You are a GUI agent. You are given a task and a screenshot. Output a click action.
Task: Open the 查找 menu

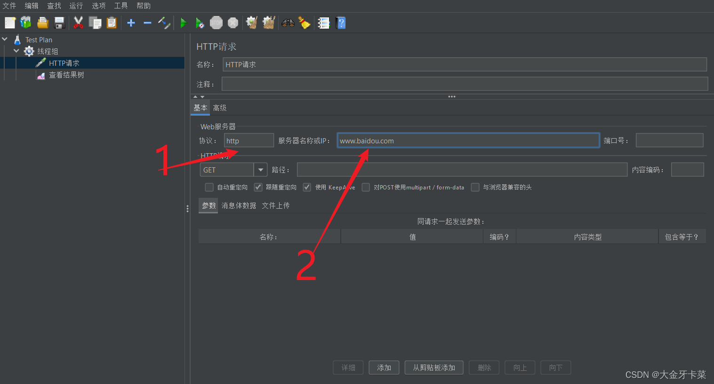tap(54, 6)
